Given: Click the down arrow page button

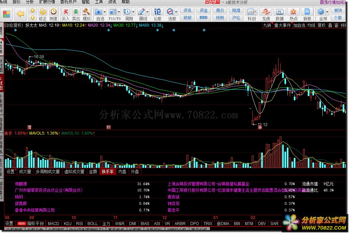Looking at the screenshot, I should 33,18.
